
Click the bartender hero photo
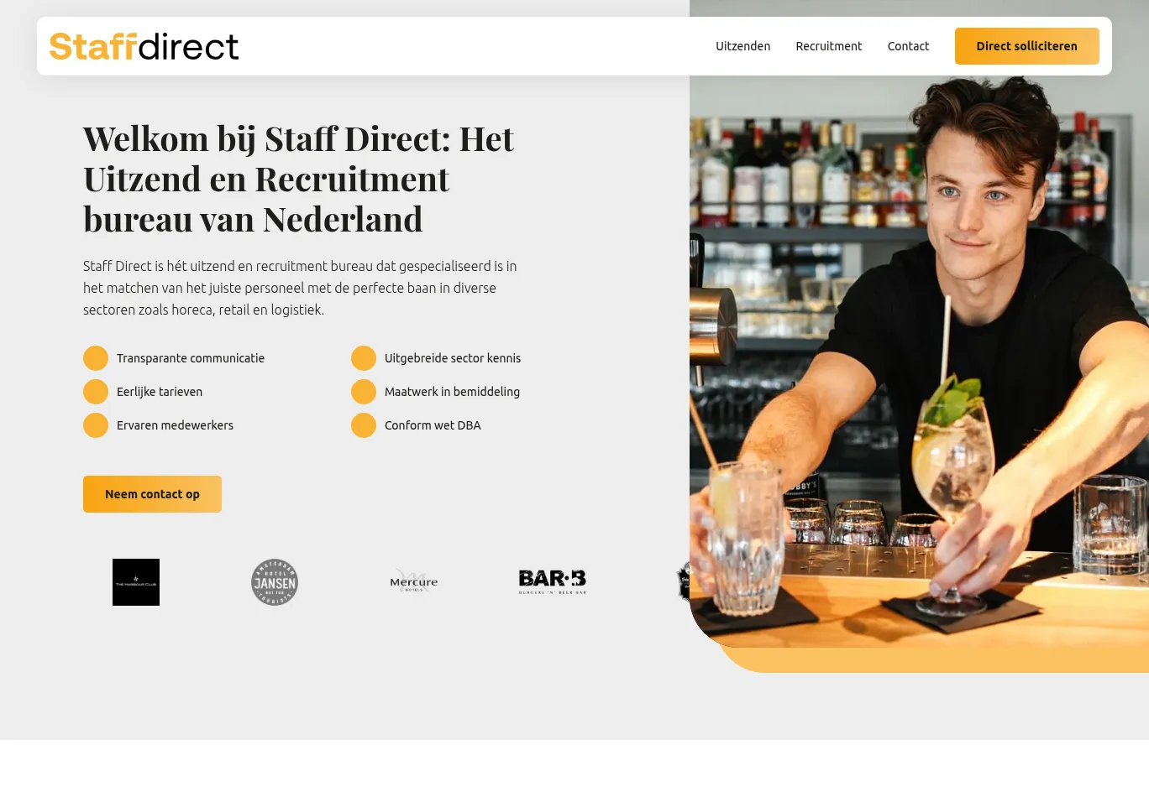pos(919,336)
